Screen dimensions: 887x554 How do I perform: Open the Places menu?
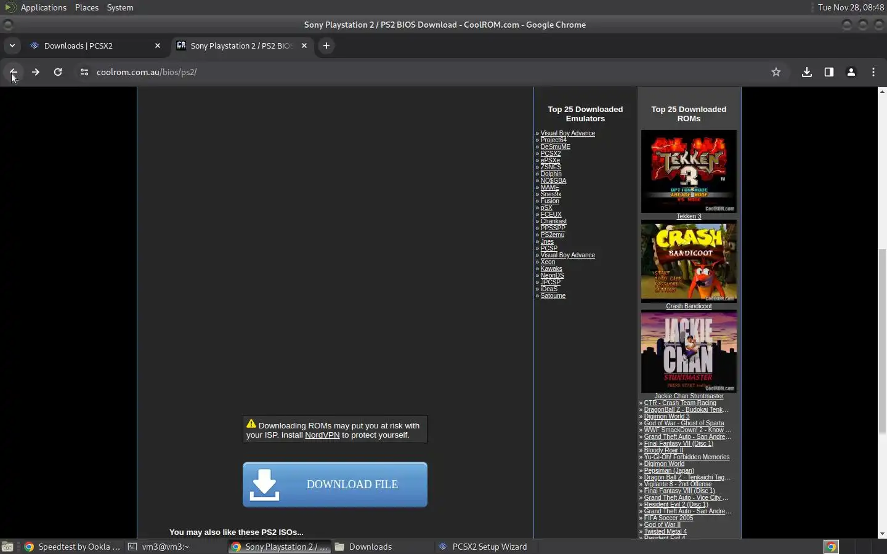[87, 7]
